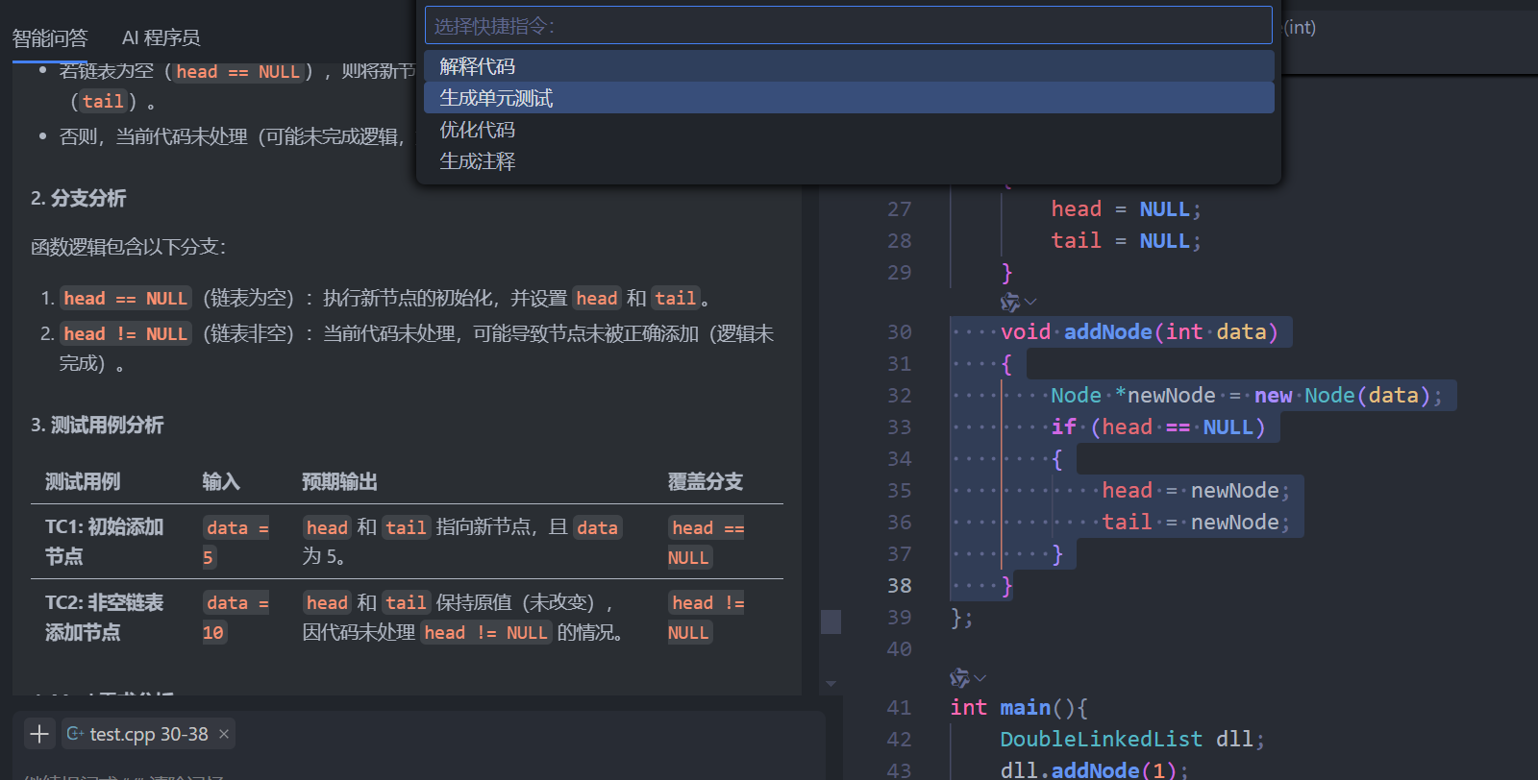
Task: Click the addNode function name on line 30
Action: tap(1108, 332)
